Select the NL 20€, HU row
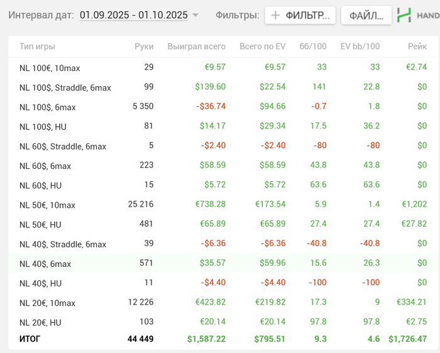The height and width of the screenshot is (353, 440). pyautogui.click(x=40, y=322)
